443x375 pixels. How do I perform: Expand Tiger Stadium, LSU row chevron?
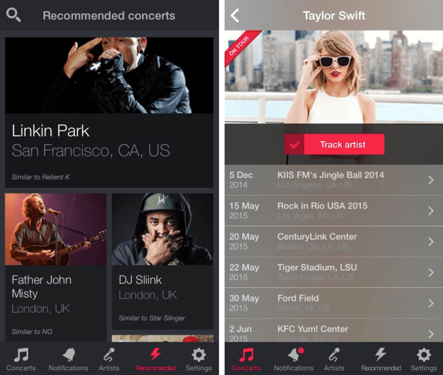pyautogui.click(x=431, y=272)
